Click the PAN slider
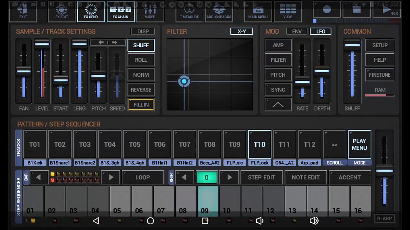 [x=24, y=72]
